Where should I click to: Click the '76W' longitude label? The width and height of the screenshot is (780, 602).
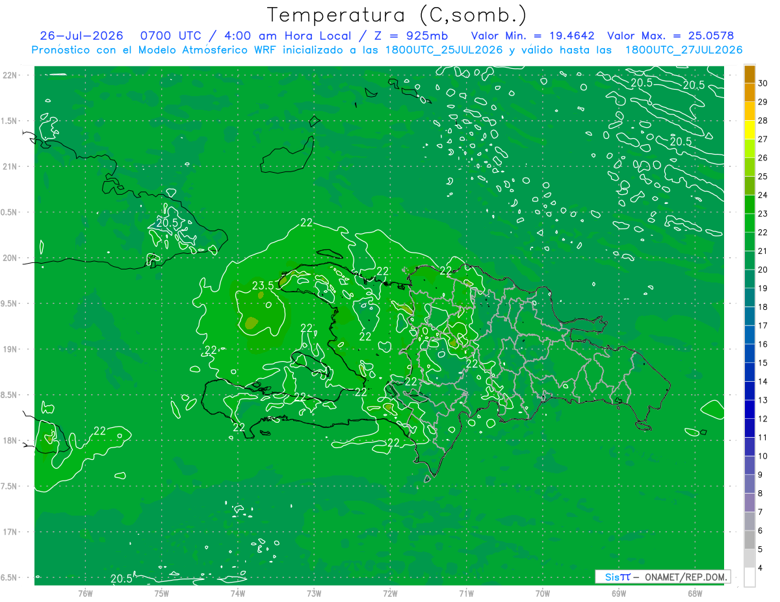[x=85, y=593]
